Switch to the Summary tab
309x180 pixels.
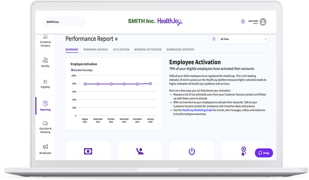pos(72,50)
